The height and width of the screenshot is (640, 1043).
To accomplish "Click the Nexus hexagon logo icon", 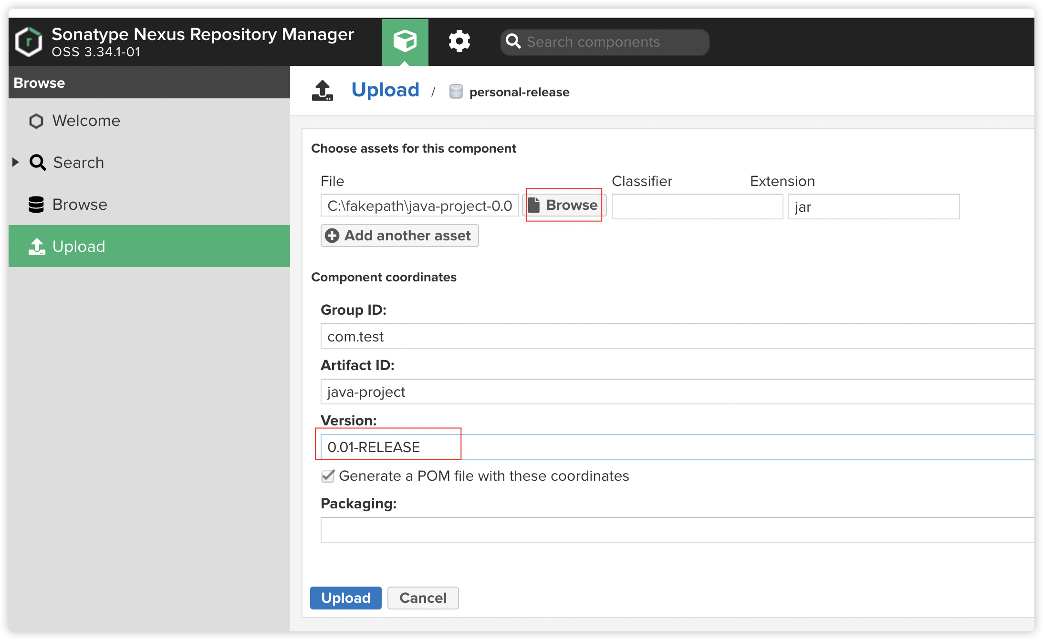I will (x=29, y=42).
